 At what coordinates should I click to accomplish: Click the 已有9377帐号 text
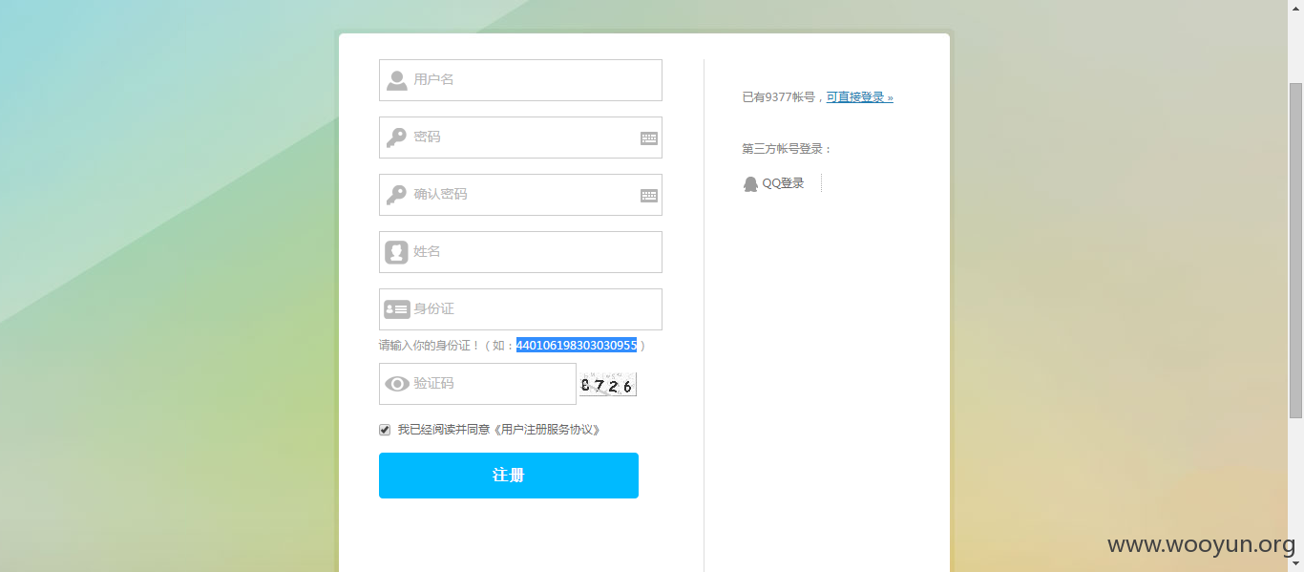tap(778, 97)
